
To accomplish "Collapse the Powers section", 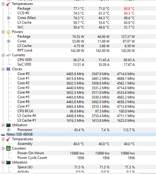I will pyautogui.click(x=3, y=32).
